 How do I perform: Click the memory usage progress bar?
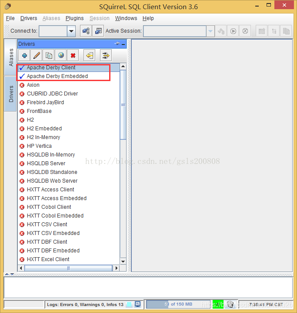click(x=178, y=304)
